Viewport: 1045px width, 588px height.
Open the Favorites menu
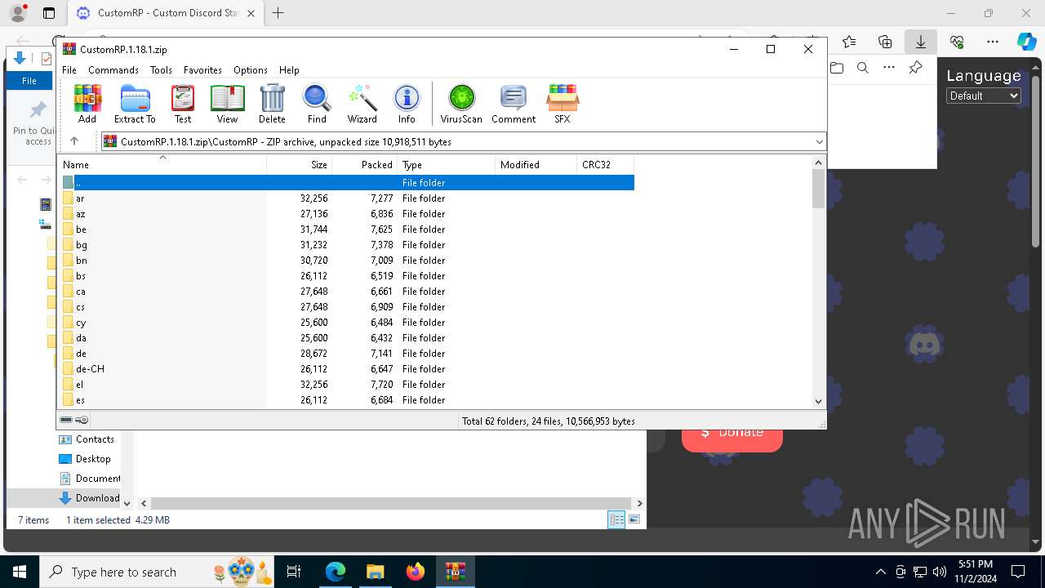pos(202,70)
